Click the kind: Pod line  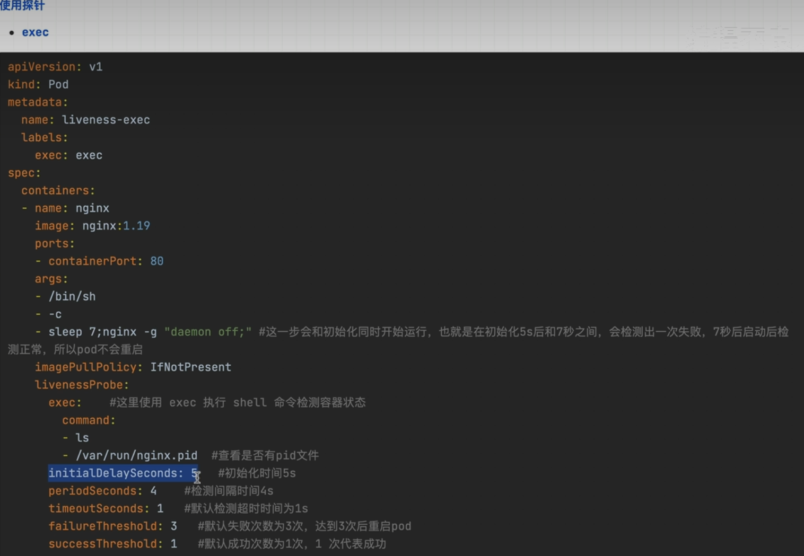pos(38,84)
